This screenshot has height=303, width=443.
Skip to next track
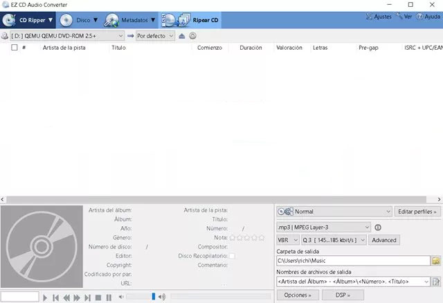(x=88, y=297)
